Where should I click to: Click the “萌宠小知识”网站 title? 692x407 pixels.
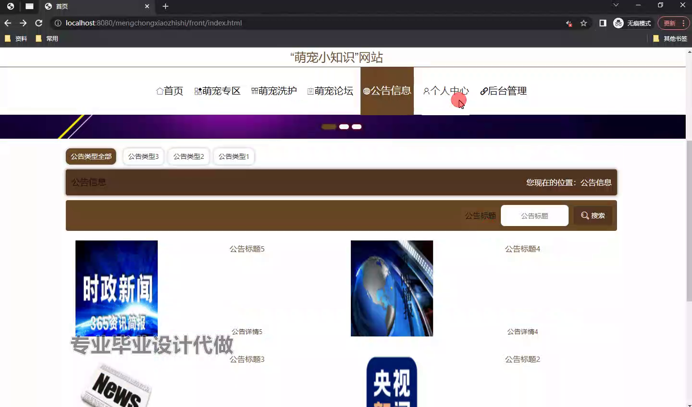[x=336, y=58]
